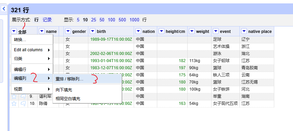Open the height/cm column dropdown arrow
293x131 pixels.
[x=161, y=31]
